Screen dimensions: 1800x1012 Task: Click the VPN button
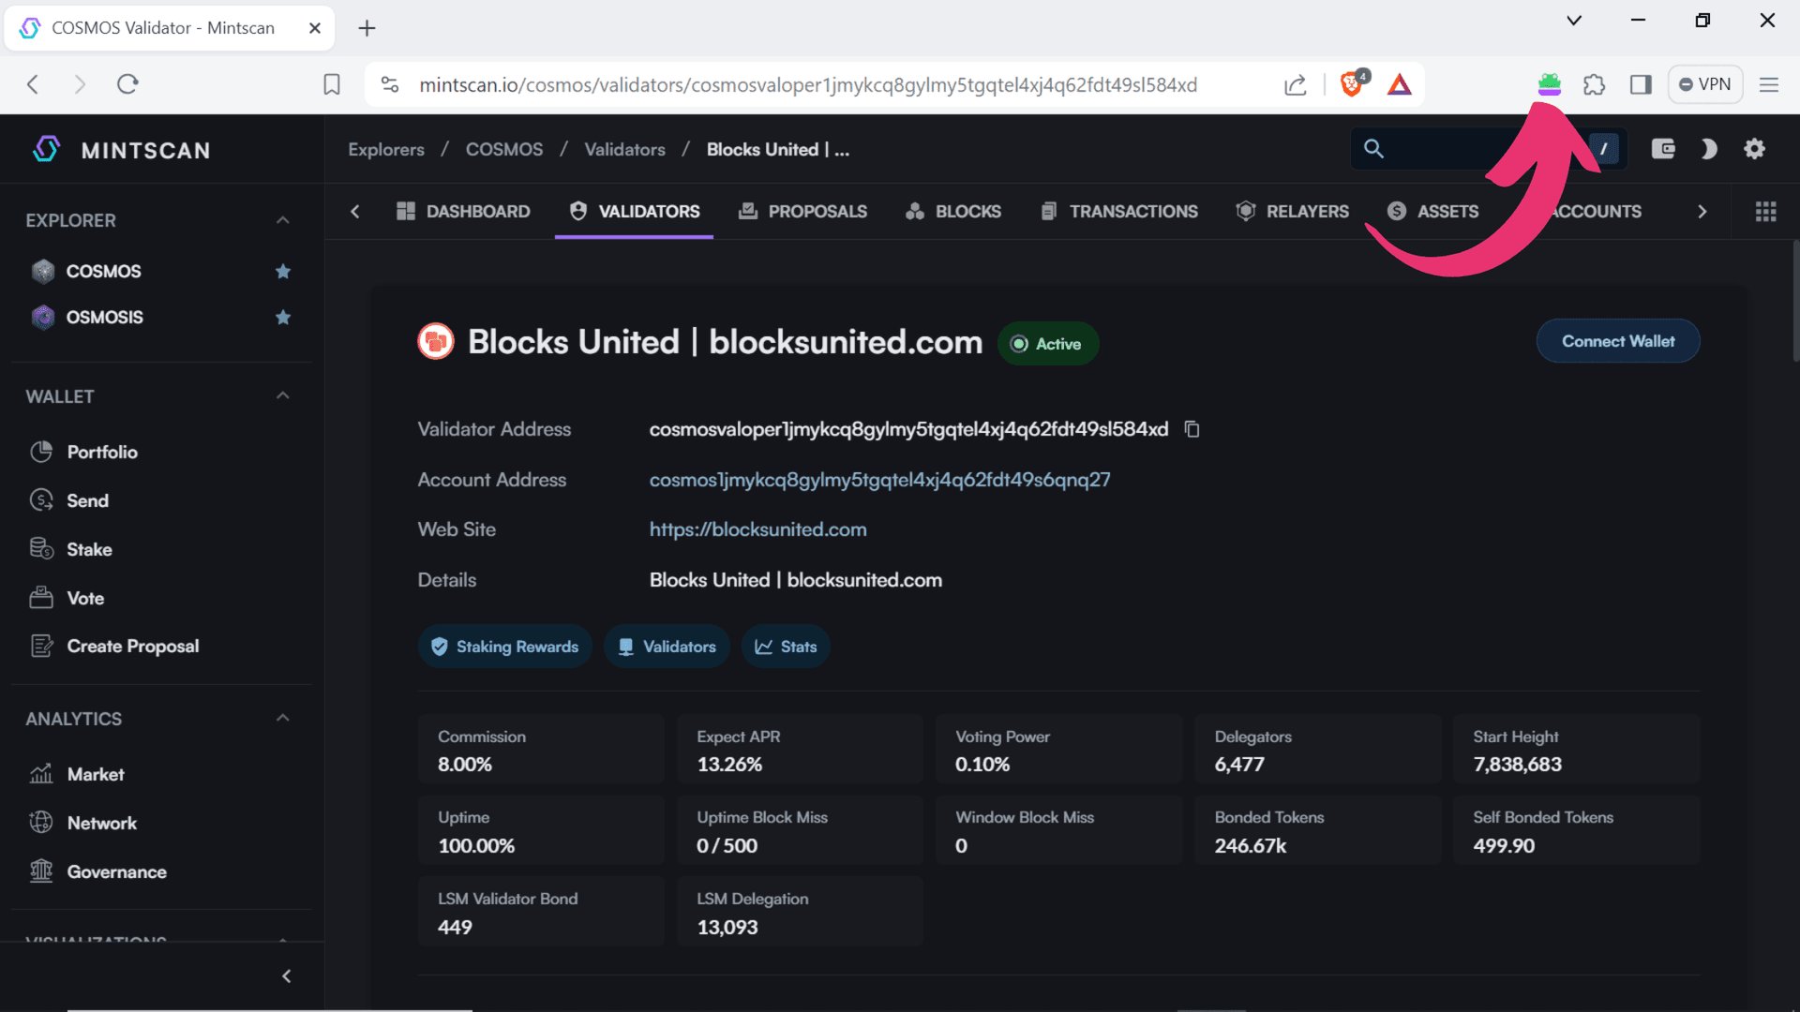click(x=1705, y=84)
